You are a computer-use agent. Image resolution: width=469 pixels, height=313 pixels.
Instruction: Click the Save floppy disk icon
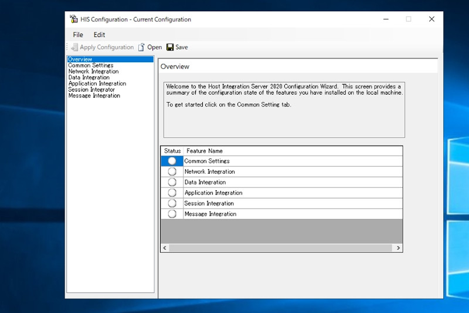[170, 48]
